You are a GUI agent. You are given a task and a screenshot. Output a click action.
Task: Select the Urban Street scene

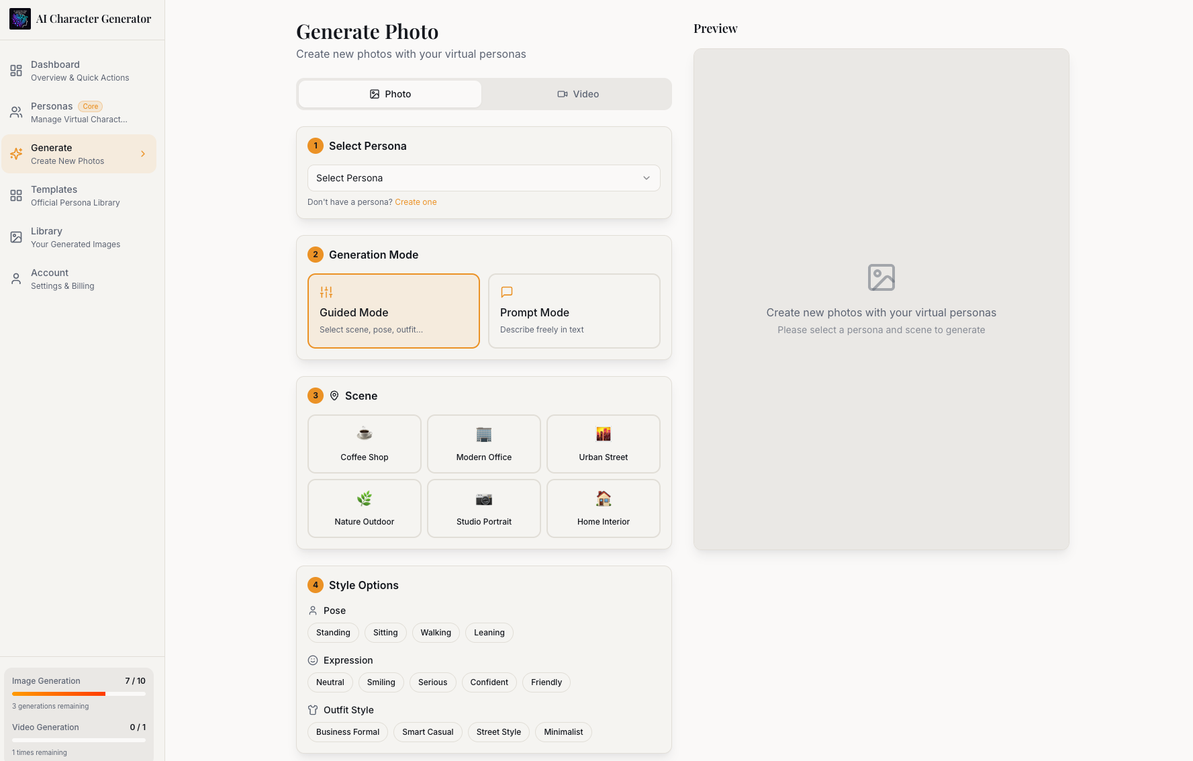click(603, 444)
